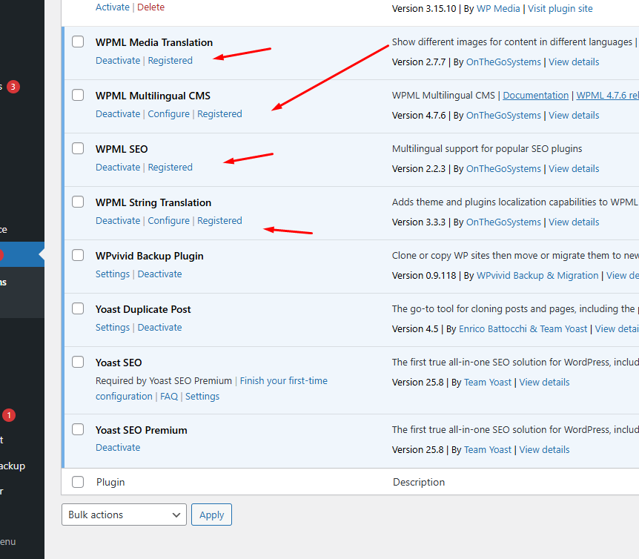Click the red 1 notification badge in sidebar
The image size is (639, 559).
pyautogui.click(x=9, y=415)
